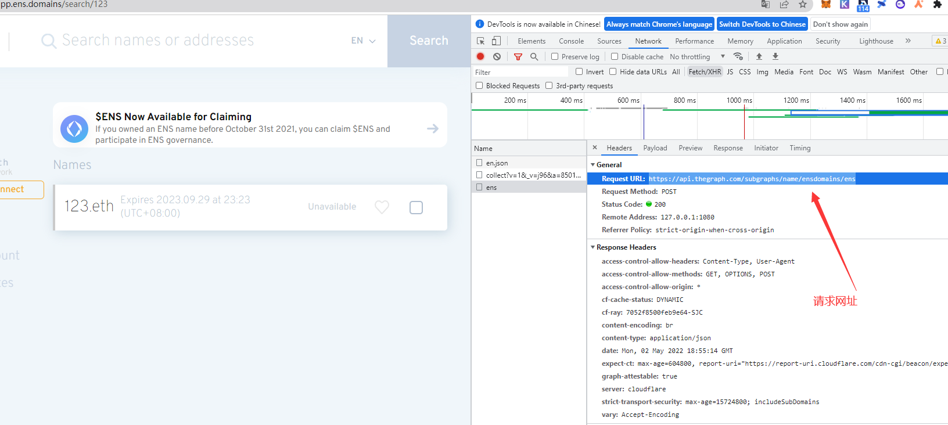Check the Invert filter checkbox

point(579,71)
